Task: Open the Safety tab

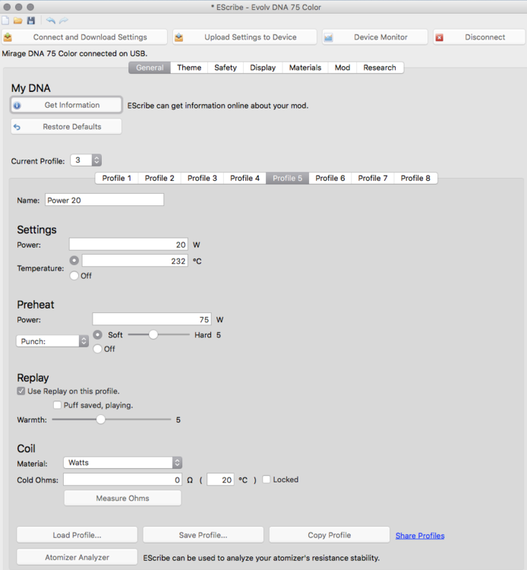Action: (x=226, y=68)
